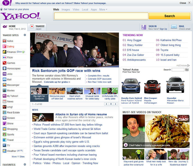Open the Screen icon
The width and height of the screenshot is (193, 166).
4,118
